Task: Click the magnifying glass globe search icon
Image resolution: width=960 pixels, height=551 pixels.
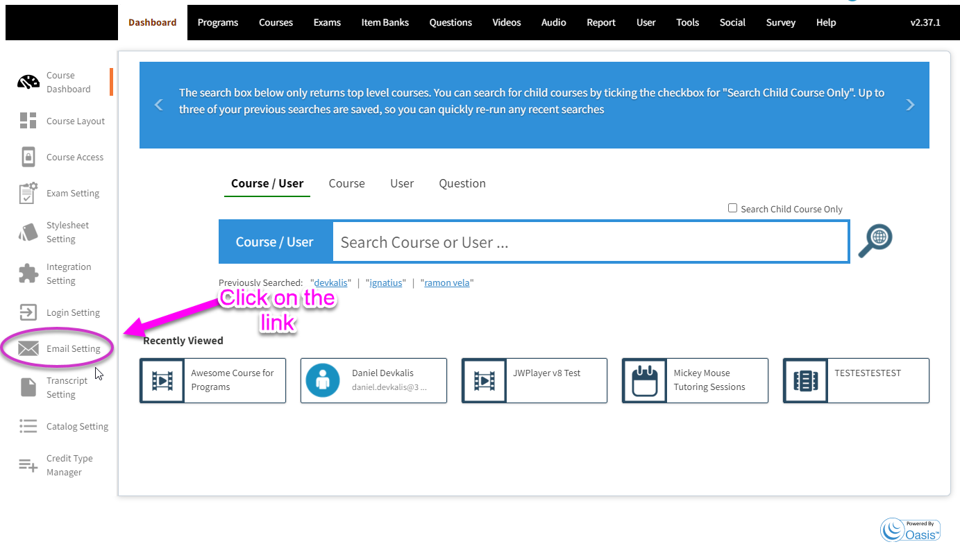Action: click(x=875, y=241)
